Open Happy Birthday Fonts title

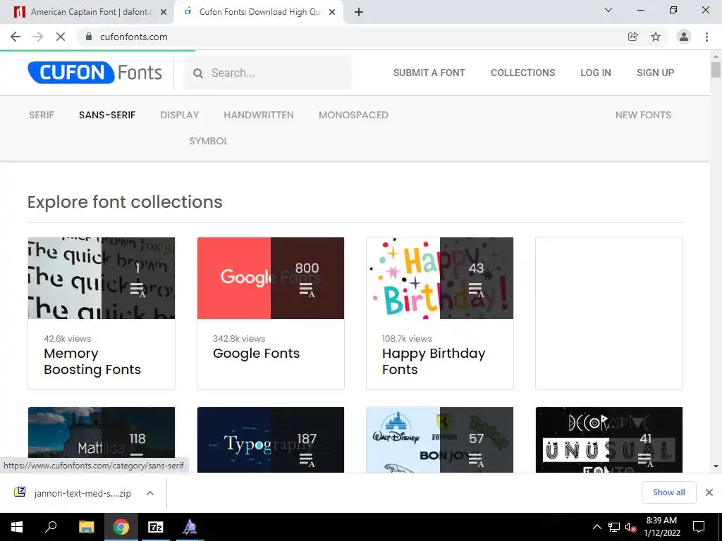434,361
